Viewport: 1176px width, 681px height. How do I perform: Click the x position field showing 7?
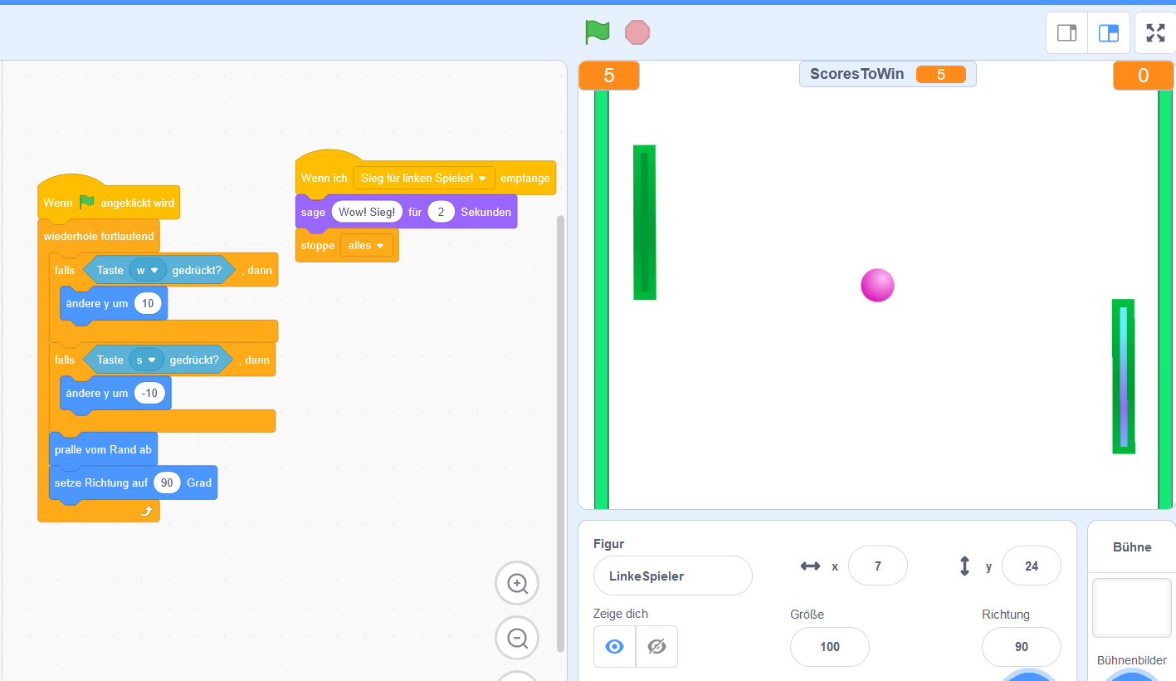pos(877,566)
